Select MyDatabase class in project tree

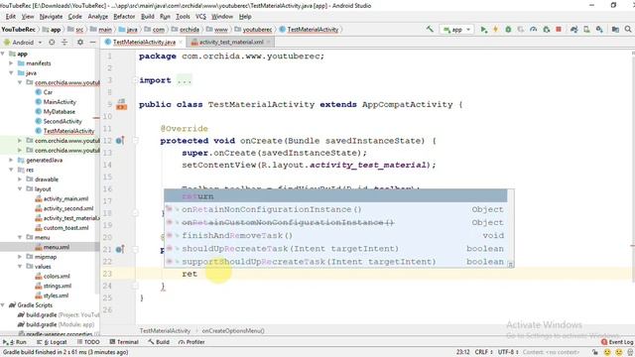click(x=60, y=112)
